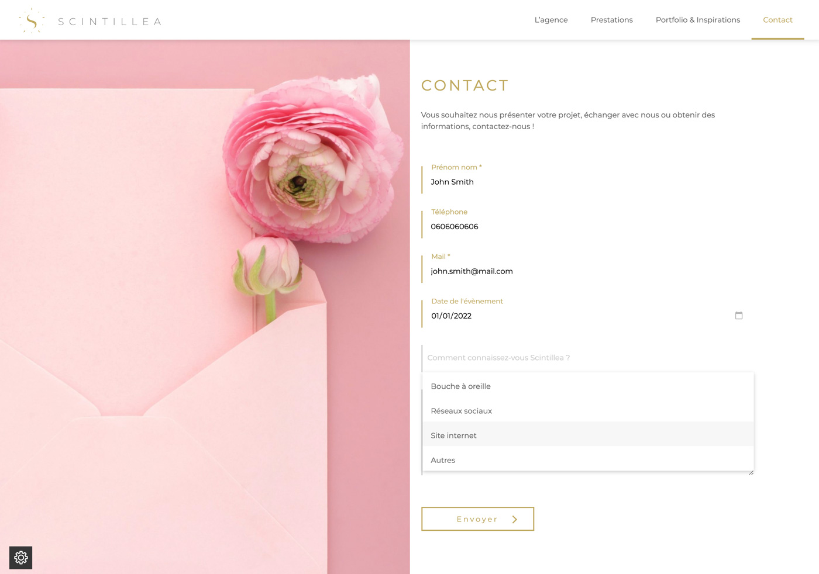Image resolution: width=819 pixels, height=574 pixels.
Task: Expand 'Comment connaissez-vous Scintillea' dropdown
Action: point(587,358)
